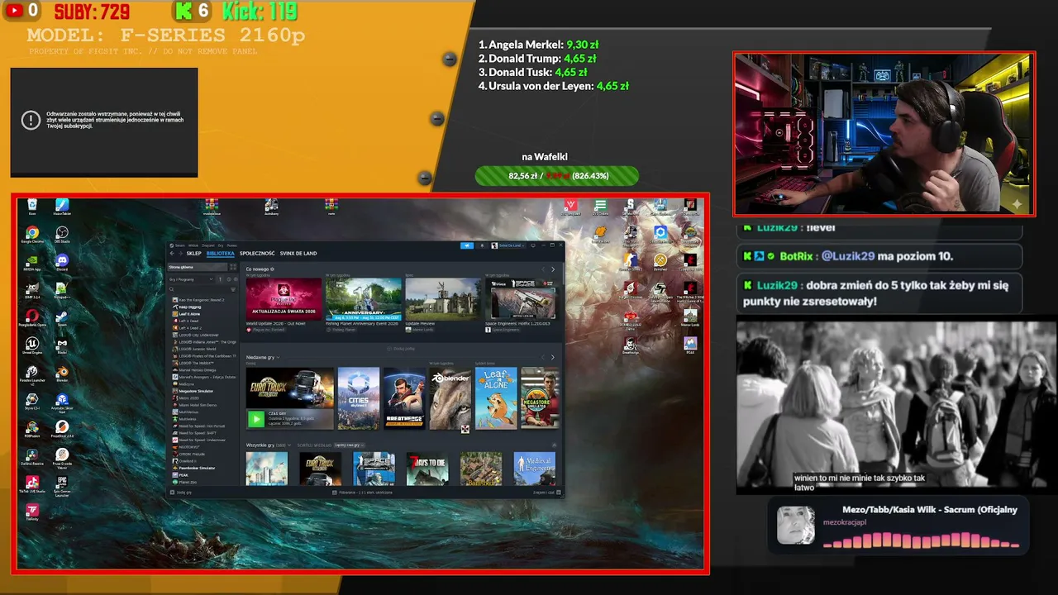Open PrusaSlicer desktop shortcut

(62, 429)
